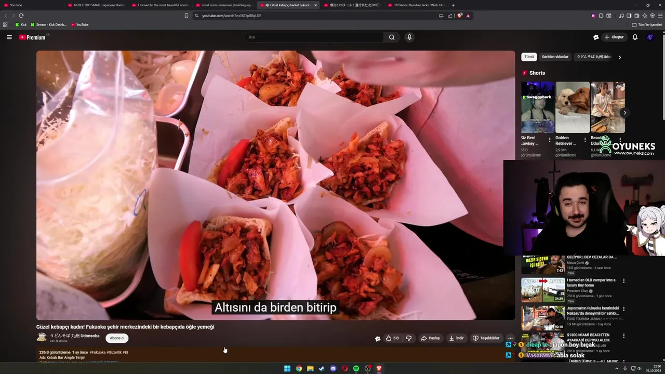Subscribe with the Abone ol button
The height and width of the screenshot is (374, 665).
pos(117,338)
